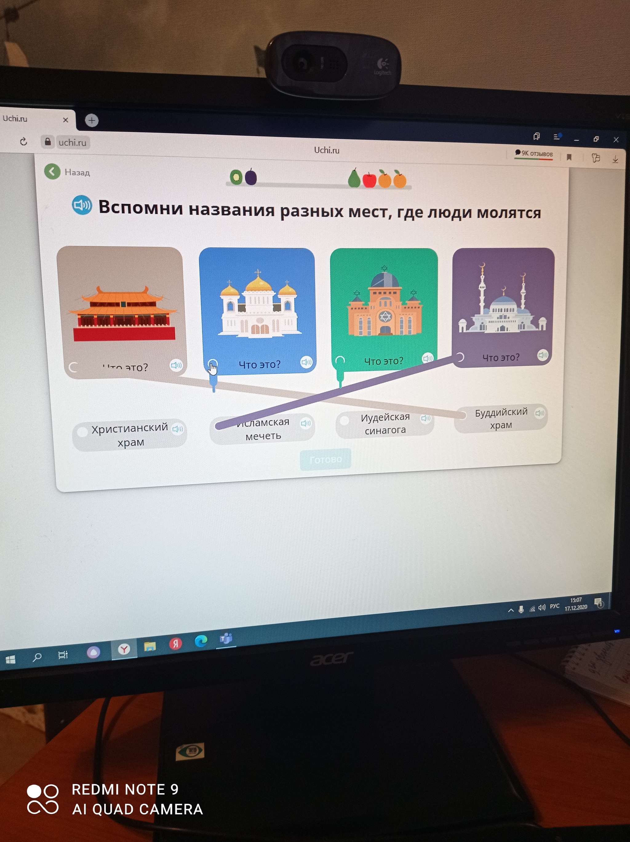Play sound on Buddhist temple card
Screen dimensions: 630x842
point(176,365)
